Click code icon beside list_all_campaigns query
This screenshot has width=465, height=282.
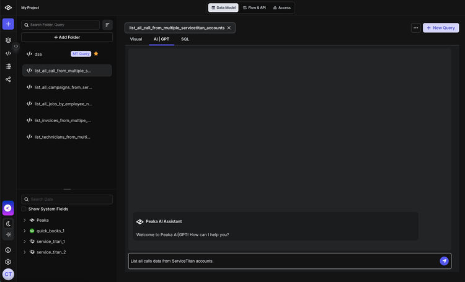point(29,87)
